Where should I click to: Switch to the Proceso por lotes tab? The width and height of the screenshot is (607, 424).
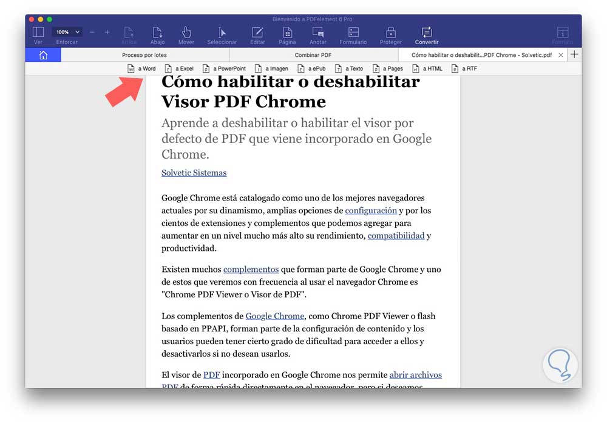pyautogui.click(x=144, y=55)
